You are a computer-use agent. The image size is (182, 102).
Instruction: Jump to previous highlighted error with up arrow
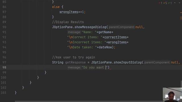click(175, 3)
